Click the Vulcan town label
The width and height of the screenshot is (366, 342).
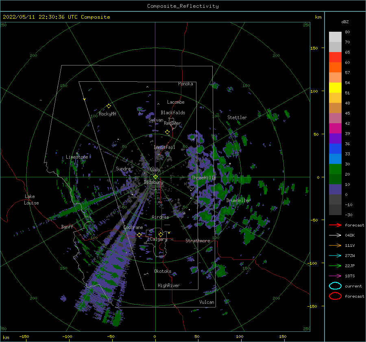(207, 302)
